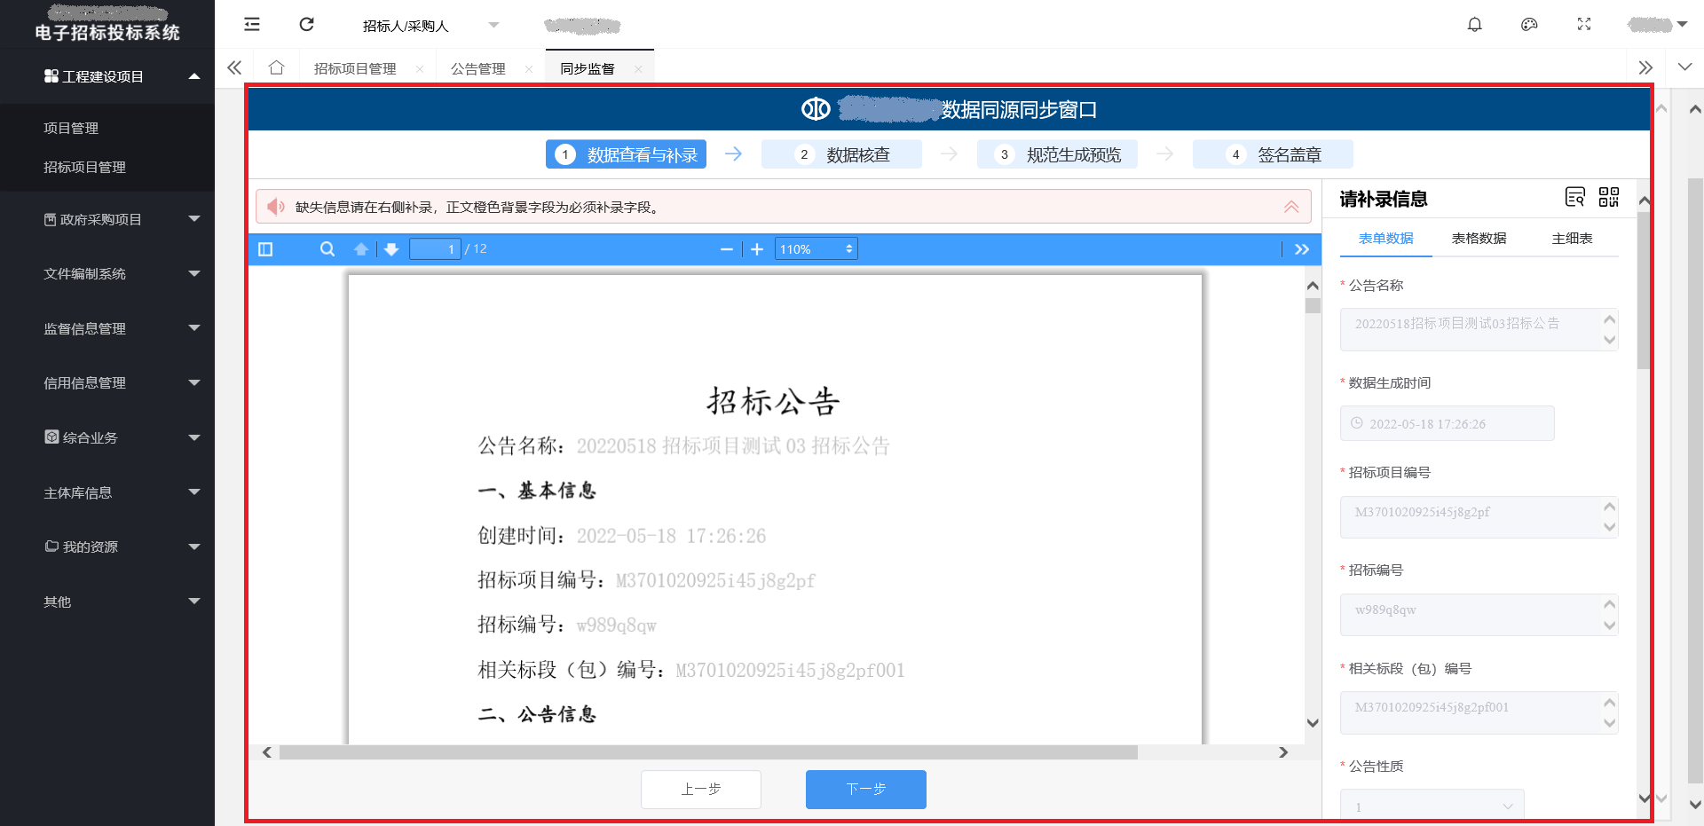Toggle the PDF sidebar panel

[265, 249]
